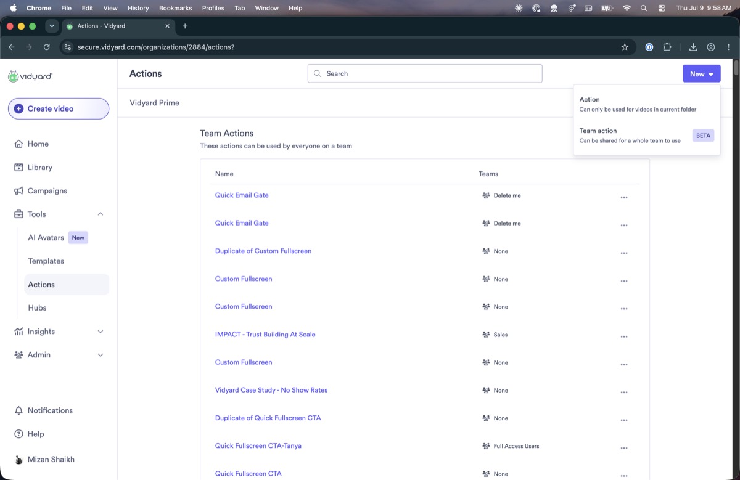Open 1Password extension icon

point(649,47)
